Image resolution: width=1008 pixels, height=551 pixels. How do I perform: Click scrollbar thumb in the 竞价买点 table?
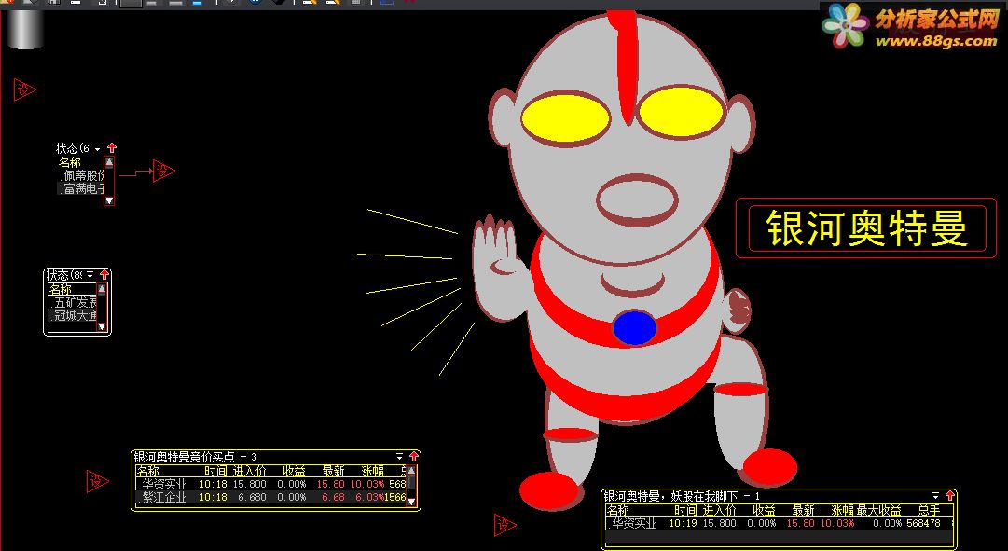tap(412, 480)
